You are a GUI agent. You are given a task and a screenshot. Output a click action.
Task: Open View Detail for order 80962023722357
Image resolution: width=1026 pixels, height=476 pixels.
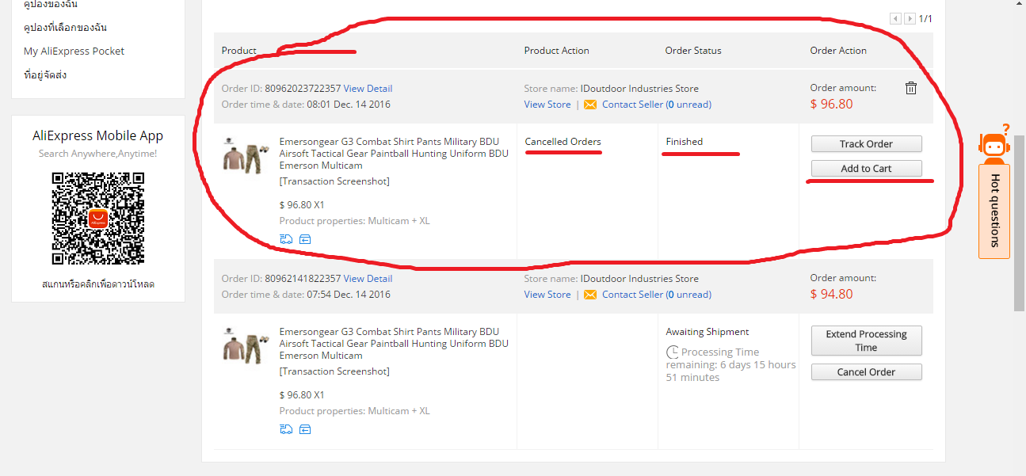coord(368,89)
